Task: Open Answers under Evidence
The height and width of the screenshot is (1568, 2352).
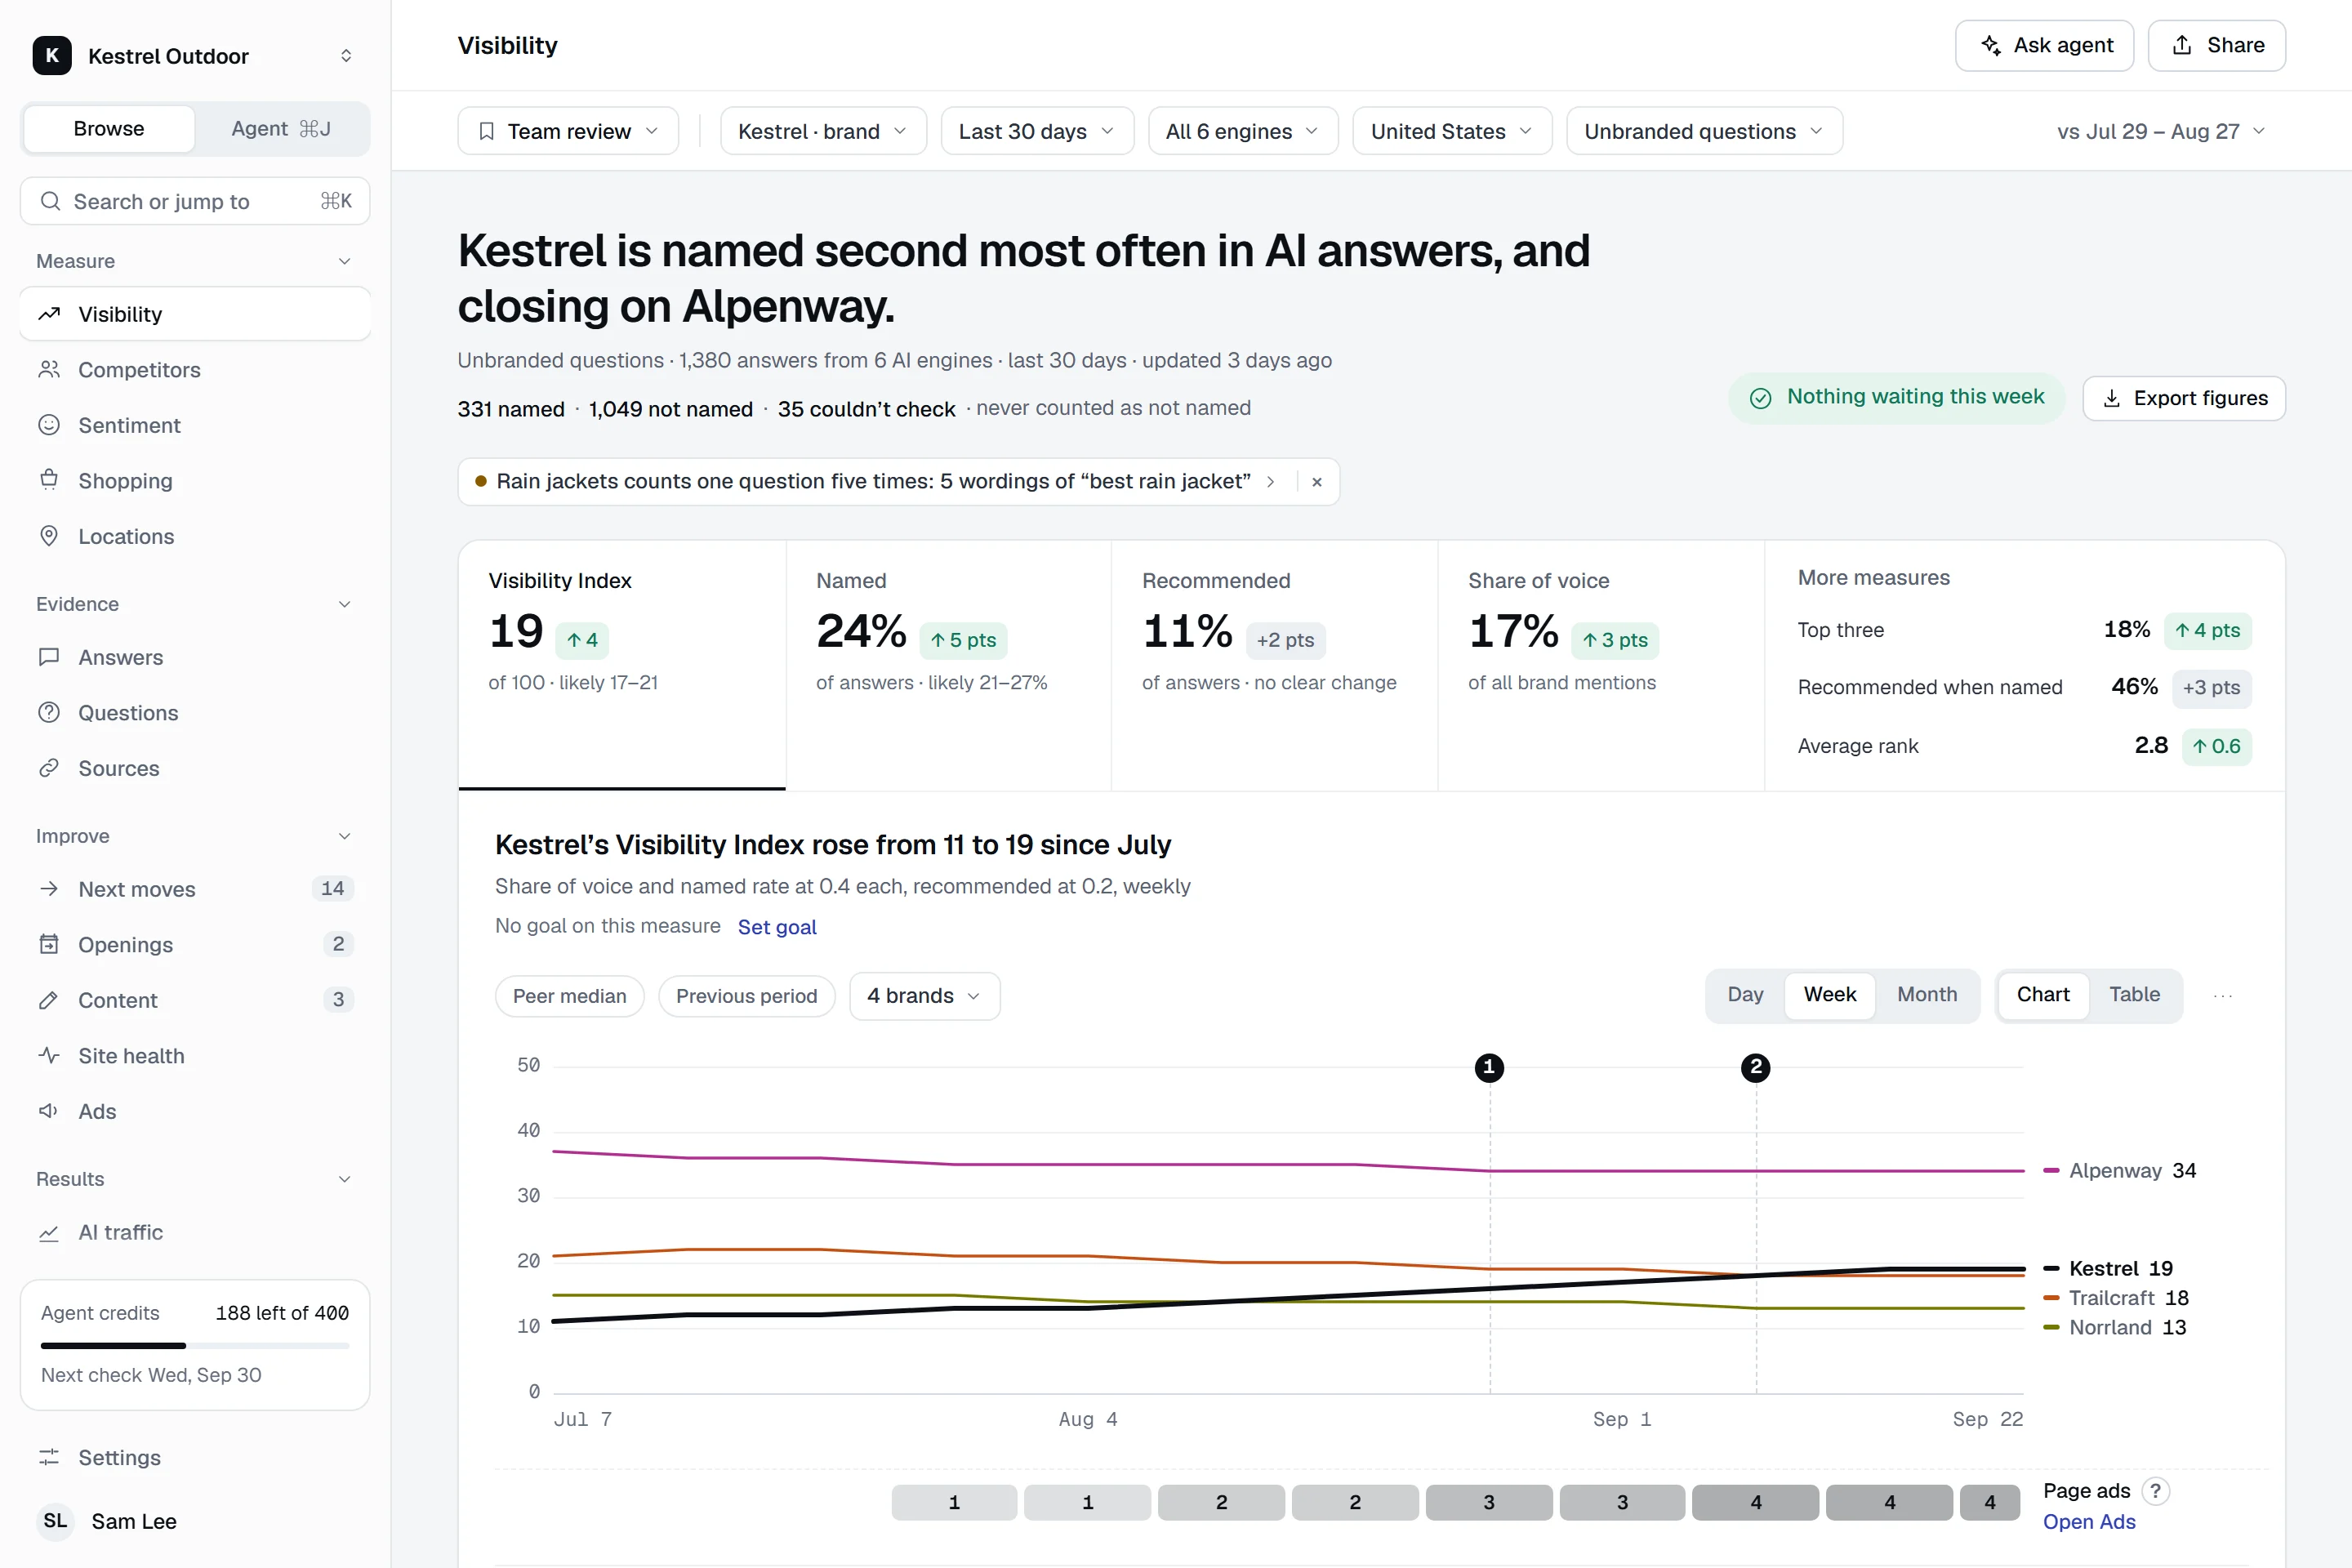Action: point(195,657)
